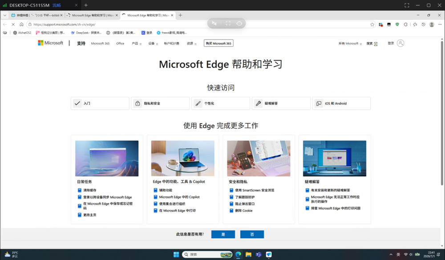Open the extensions puzzle icon in toolbar
The image size is (445, 260).
[405, 24]
